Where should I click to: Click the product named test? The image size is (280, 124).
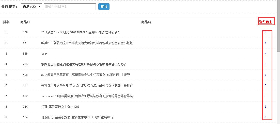[44, 54]
